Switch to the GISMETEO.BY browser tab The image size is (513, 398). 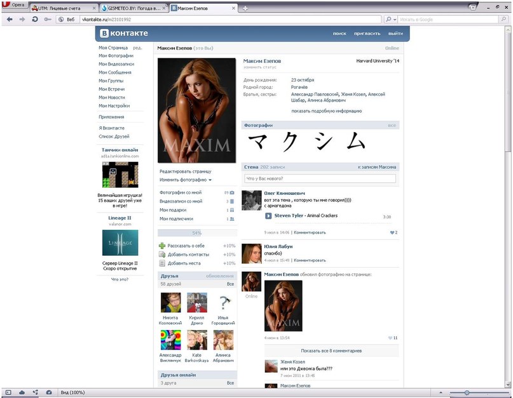(133, 8)
